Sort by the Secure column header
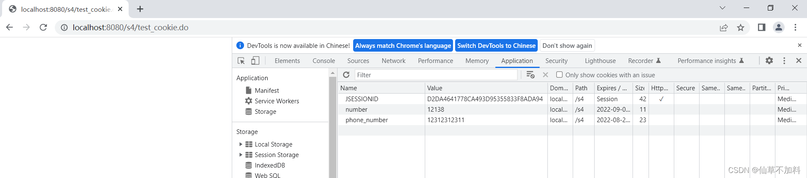Image resolution: width=807 pixels, height=178 pixels. pyautogui.click(x=686, y=88)
